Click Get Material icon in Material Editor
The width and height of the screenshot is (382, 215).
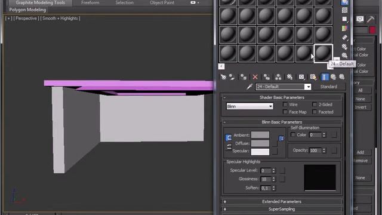[x=223, y=77]
